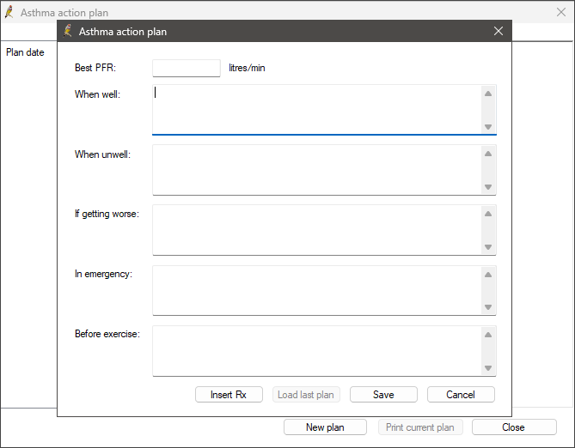Cancel the asthma action plan dialog
The height and width of the screenshot is (448, 575).
[x=461, y=395]
